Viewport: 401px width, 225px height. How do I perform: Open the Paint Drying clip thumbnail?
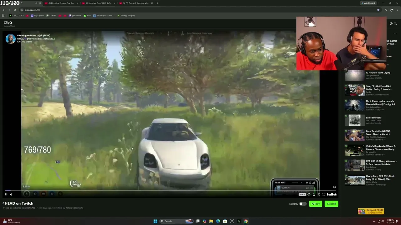(355, 75)
